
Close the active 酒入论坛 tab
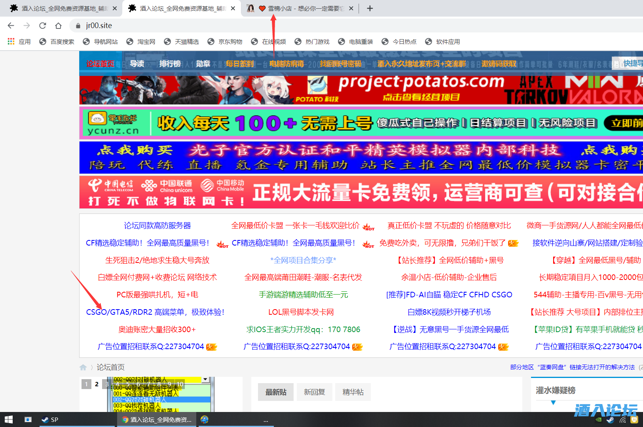tap(233, 8)
